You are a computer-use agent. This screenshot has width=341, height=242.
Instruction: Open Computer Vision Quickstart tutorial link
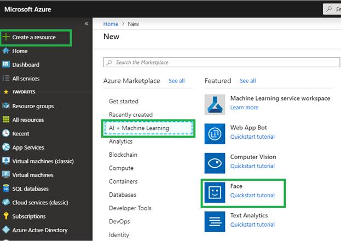pos(252,166)
